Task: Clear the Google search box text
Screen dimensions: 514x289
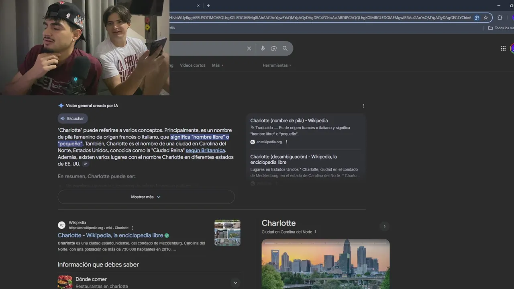Action: [249, 49]
